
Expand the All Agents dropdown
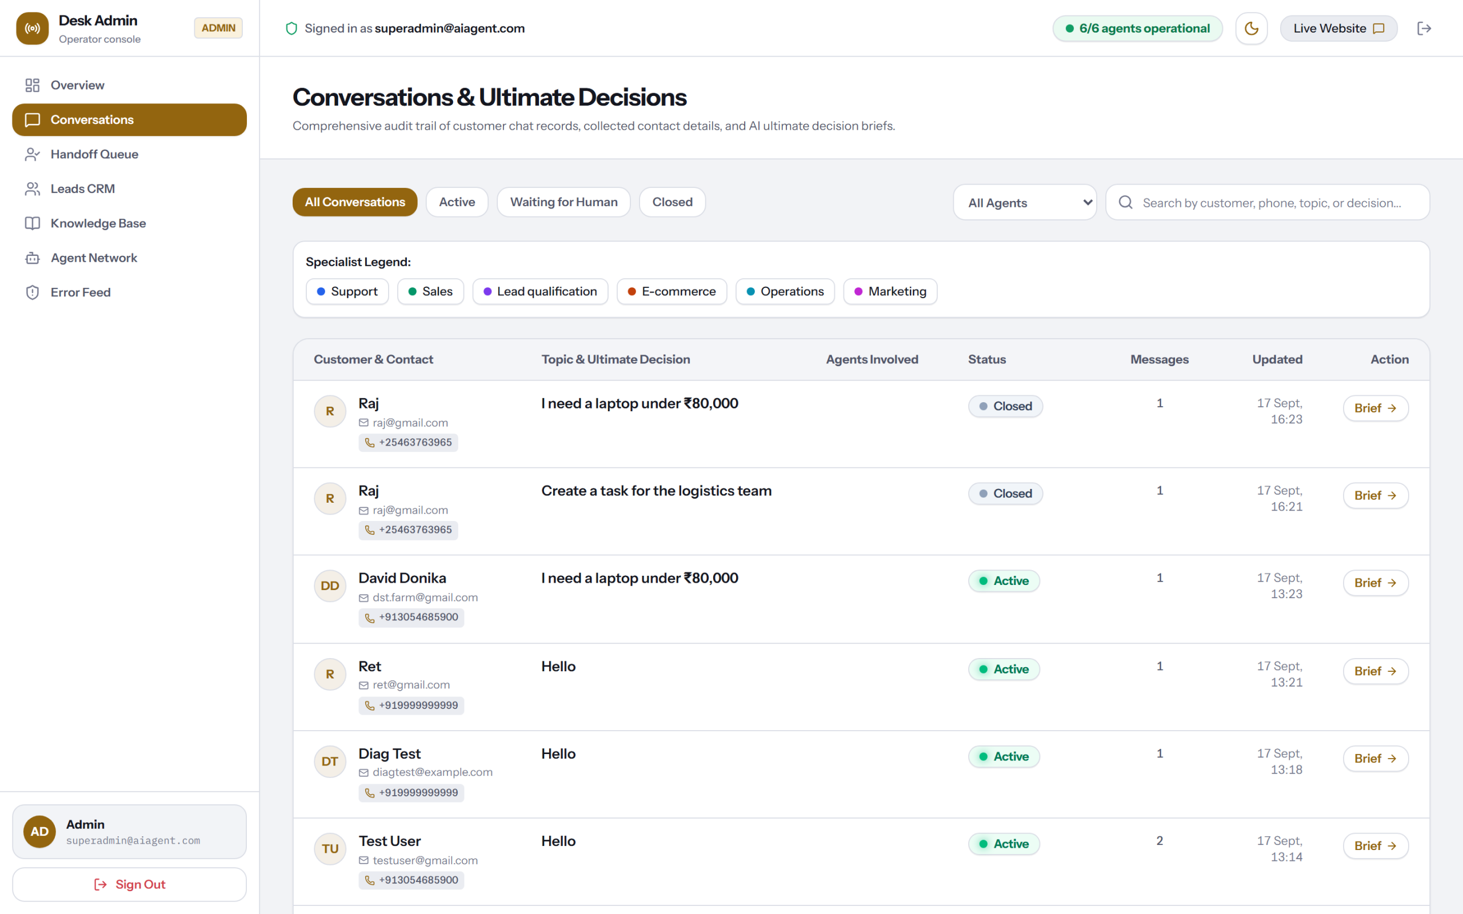point(1025,202)
